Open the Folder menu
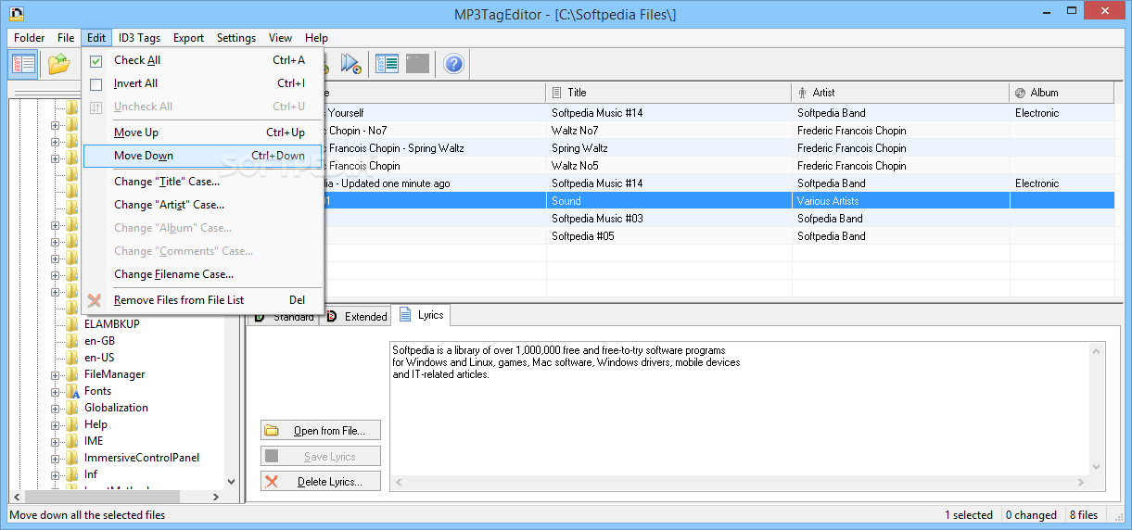Screen dimensions: 1132x530 (x=30, y=38)
